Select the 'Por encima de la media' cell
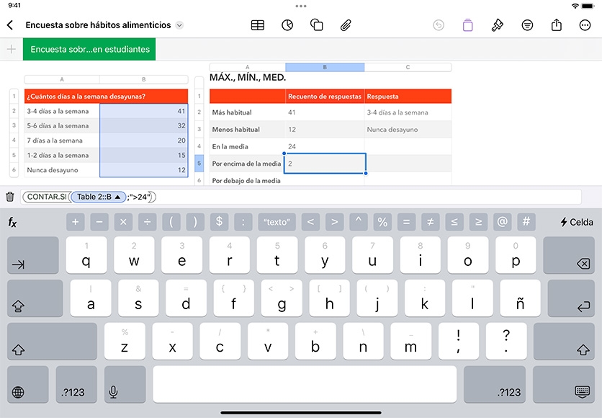 (x=246, y=164)
